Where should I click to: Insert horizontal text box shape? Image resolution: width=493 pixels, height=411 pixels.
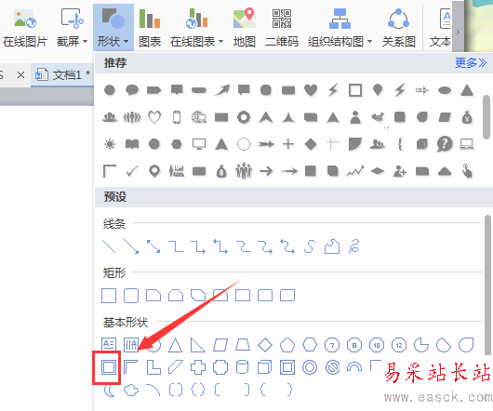109,345
